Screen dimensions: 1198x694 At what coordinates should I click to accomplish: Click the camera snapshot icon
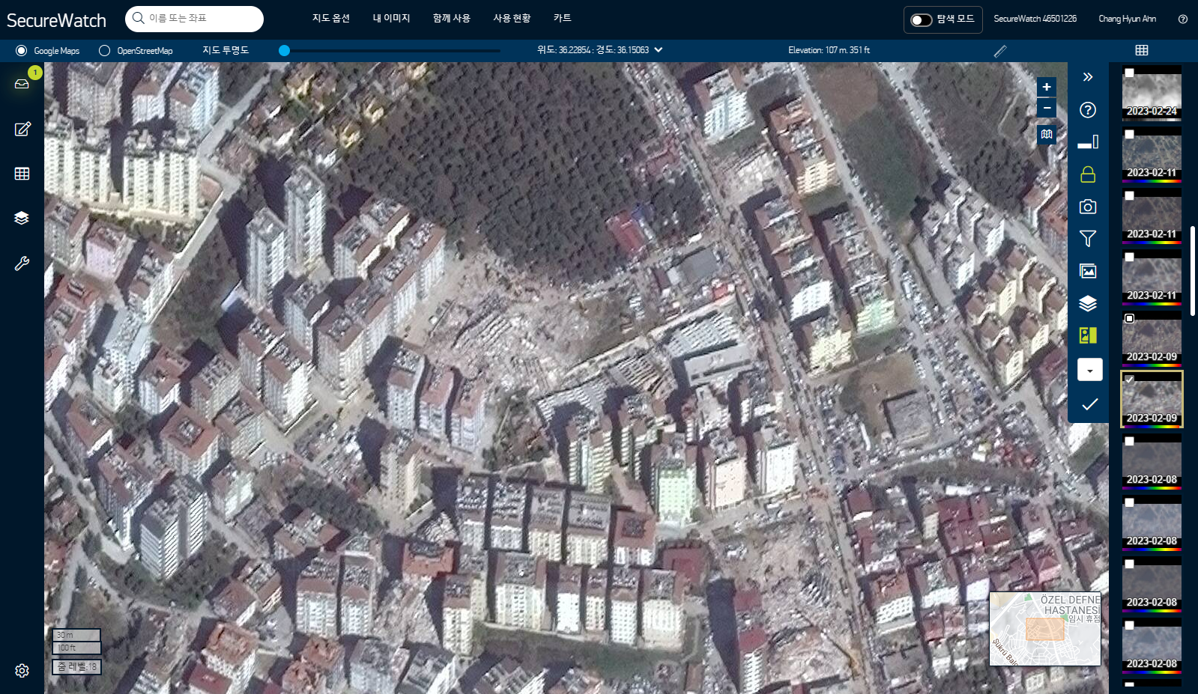[1088, 207]
